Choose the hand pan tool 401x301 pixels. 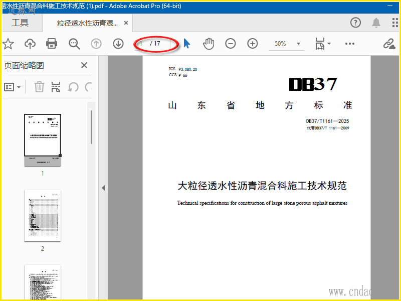(209, 44)
